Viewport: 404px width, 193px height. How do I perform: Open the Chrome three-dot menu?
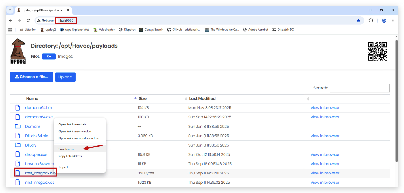point(393,21)
